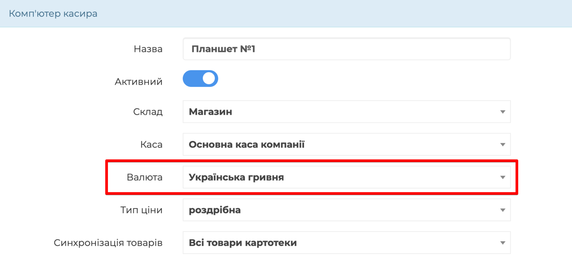Click the Активний label text
The height and width of the screenshot is (264, 572).
pos(138,82)
